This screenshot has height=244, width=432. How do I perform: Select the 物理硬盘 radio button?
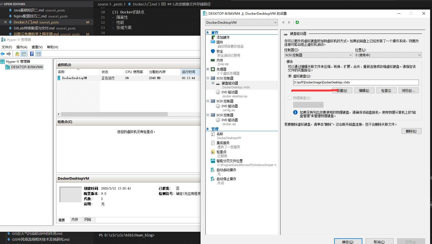click(x=290, y=98)
